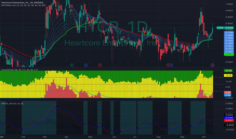Click the red E marker in mid-August
Image resolution: width=236 pixels, height=139 pixels.
[x=168, y=65]
